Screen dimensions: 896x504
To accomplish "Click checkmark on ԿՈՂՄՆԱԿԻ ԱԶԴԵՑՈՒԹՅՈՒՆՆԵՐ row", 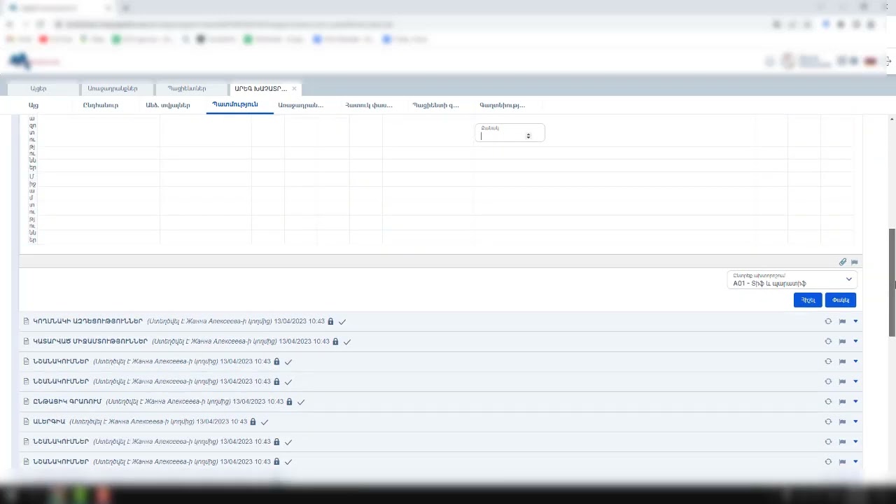I will pos(342,322).
